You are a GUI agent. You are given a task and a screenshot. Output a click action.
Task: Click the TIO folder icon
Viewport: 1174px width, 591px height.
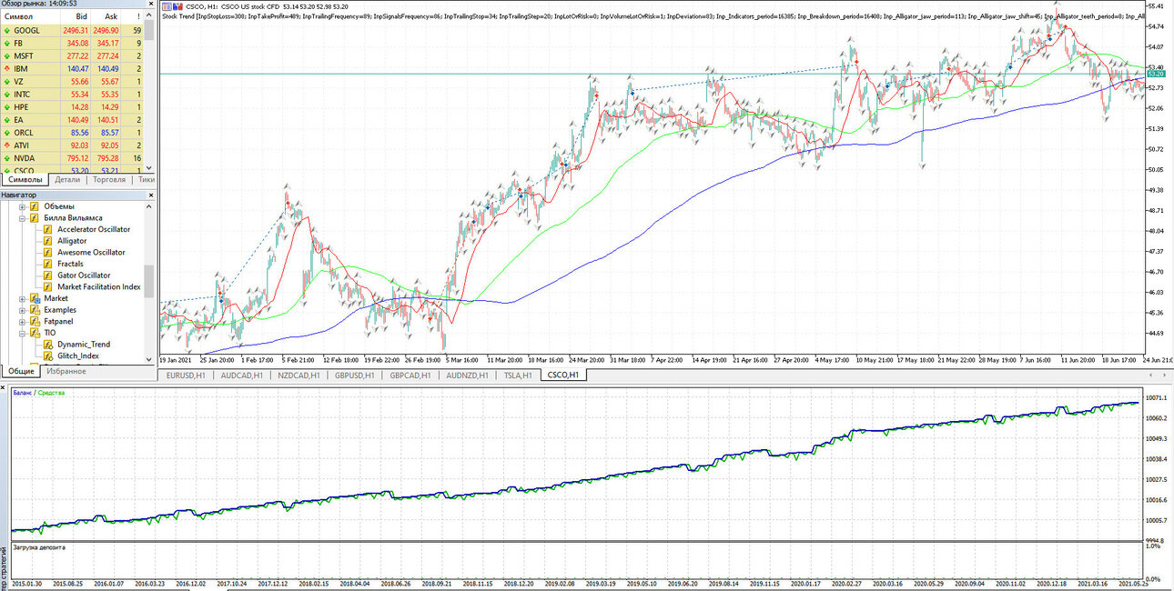(x=35, y=333)
